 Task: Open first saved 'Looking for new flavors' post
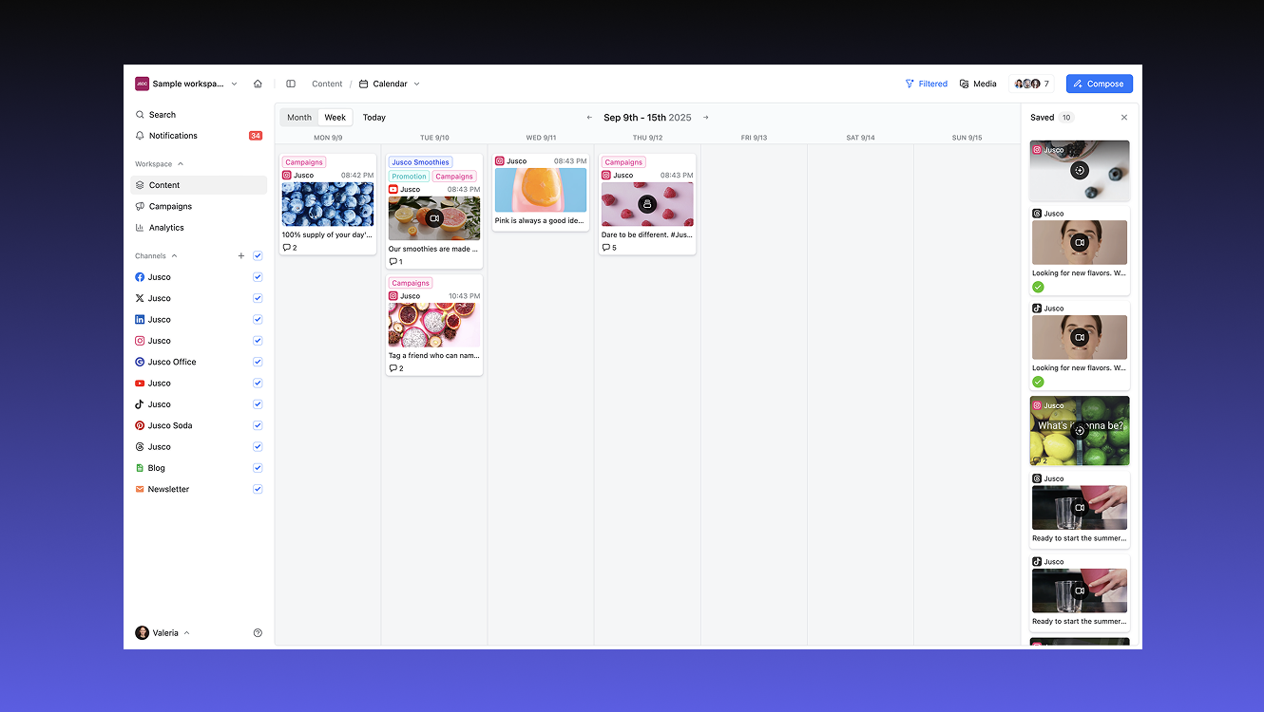coord(1080,251)
